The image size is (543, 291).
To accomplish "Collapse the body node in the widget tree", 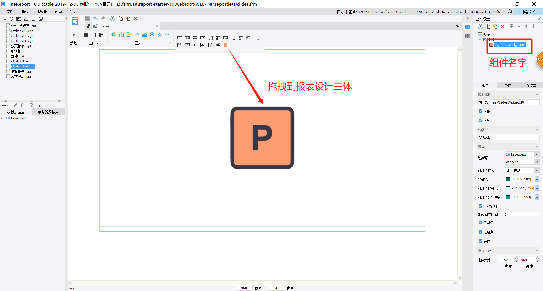I will point(480,40).
